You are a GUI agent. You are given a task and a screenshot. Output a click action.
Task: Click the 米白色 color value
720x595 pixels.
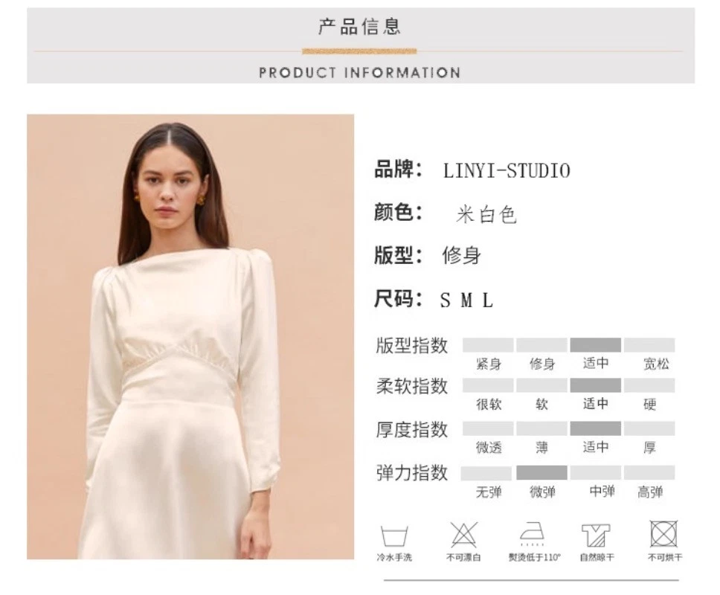pos(486,214)
